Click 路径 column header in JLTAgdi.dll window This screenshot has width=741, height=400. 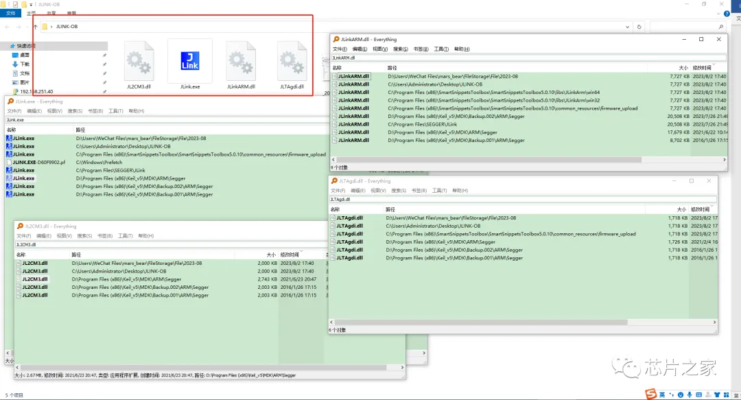coord(390,209)
